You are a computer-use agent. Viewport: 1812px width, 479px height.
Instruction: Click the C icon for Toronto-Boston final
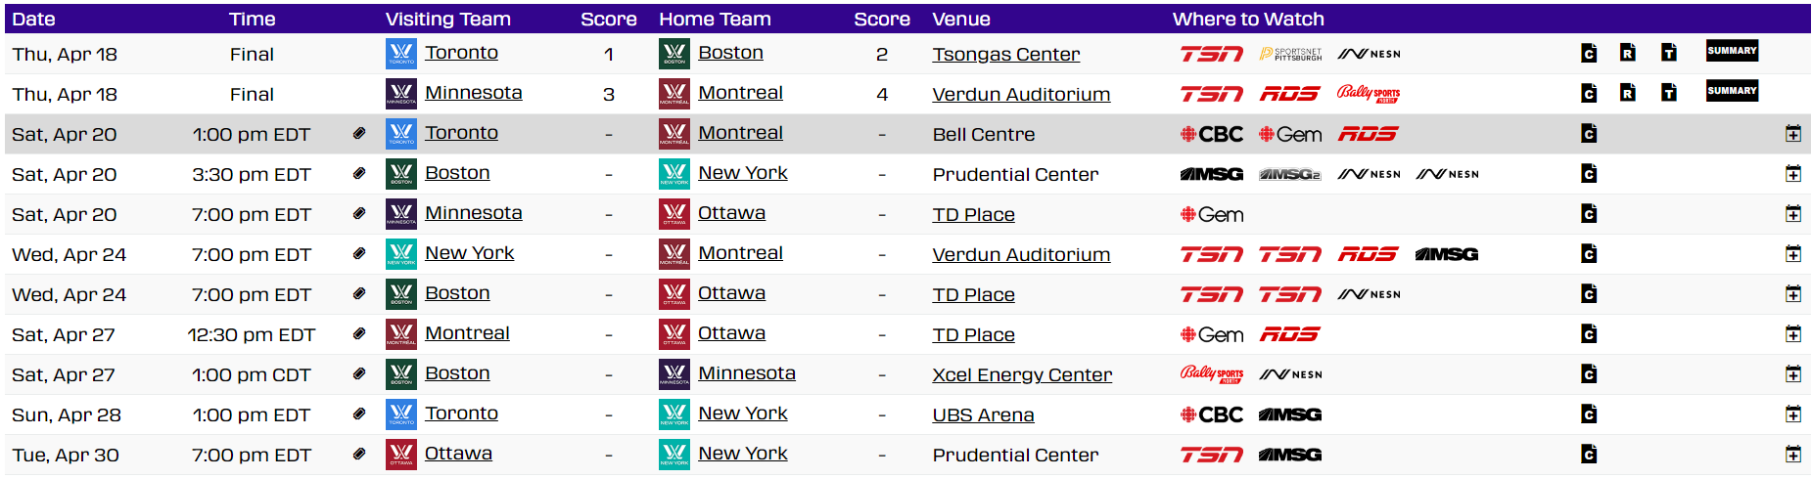tap(1589, 54)
